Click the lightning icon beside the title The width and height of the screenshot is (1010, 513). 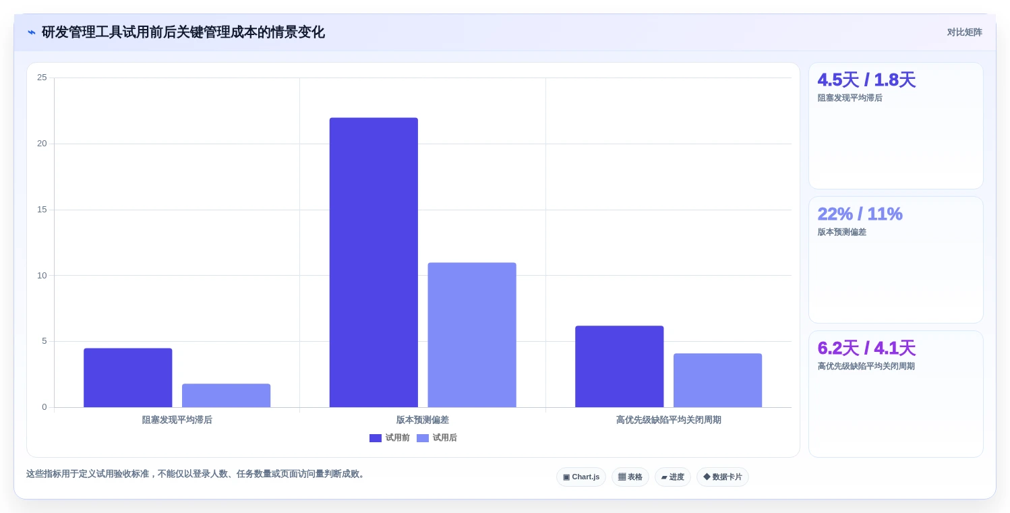[32, 32]
